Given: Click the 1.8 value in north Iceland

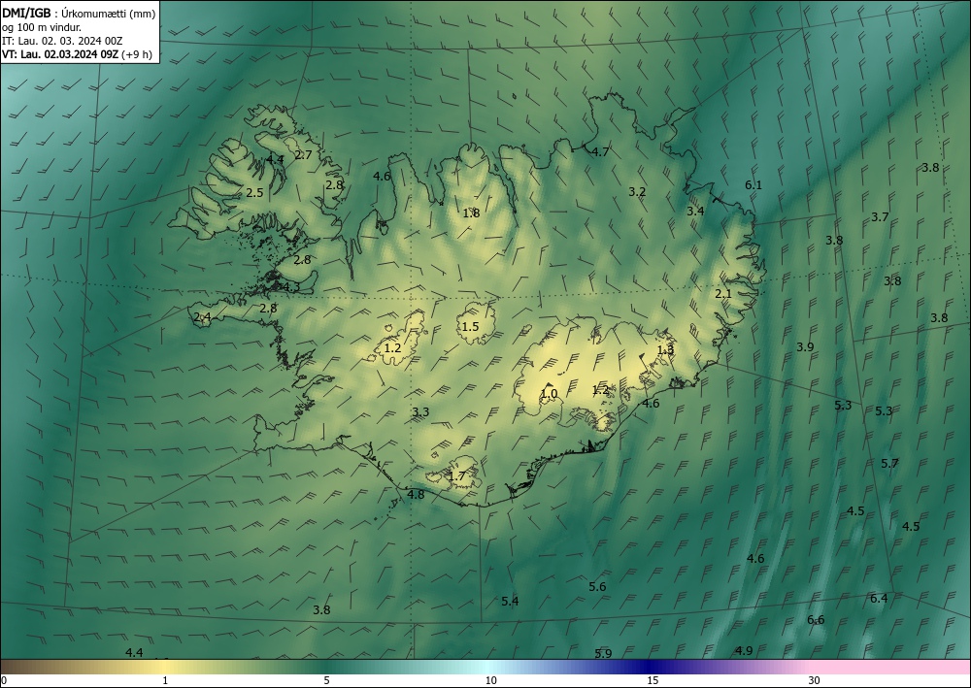Looking at the screenshot, I should pos(471,213).
